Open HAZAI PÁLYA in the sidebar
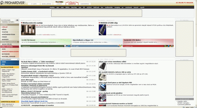This screenshot has width=197, height=108. [x=7, y=44]
